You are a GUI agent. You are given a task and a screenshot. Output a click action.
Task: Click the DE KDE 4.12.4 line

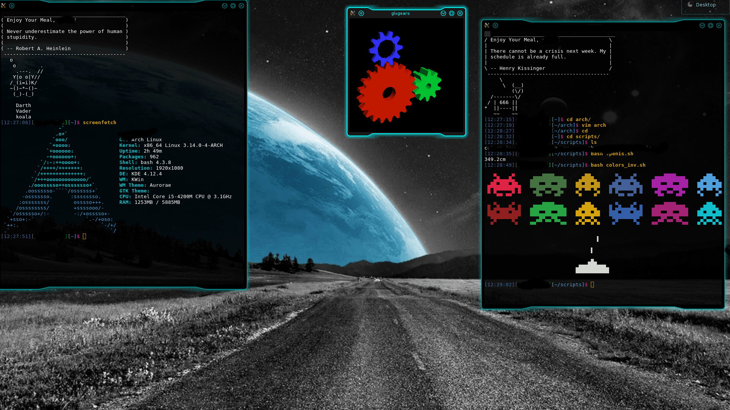coord(141,174)
